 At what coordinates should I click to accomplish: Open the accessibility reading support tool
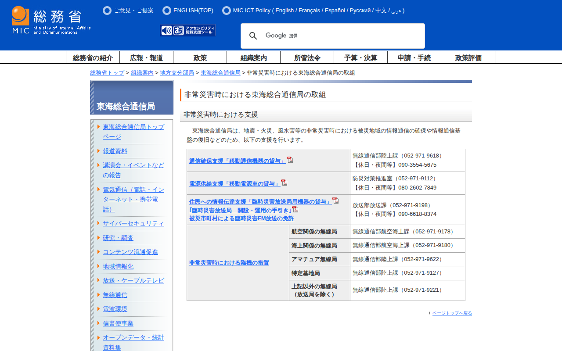pyautogui.click(x=188, y=30)
